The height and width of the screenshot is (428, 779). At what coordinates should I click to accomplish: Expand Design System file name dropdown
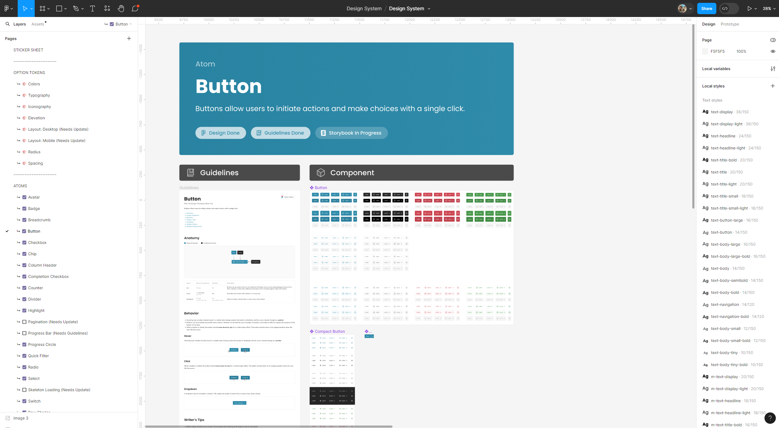pyautogui.click(x=429, y=8)
